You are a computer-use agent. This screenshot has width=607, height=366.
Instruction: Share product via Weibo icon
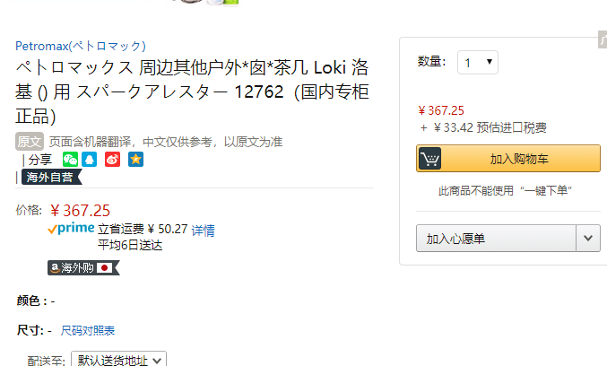tap(113, 159)
